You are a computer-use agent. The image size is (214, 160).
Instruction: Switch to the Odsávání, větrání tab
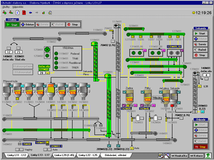click(116, 155)
